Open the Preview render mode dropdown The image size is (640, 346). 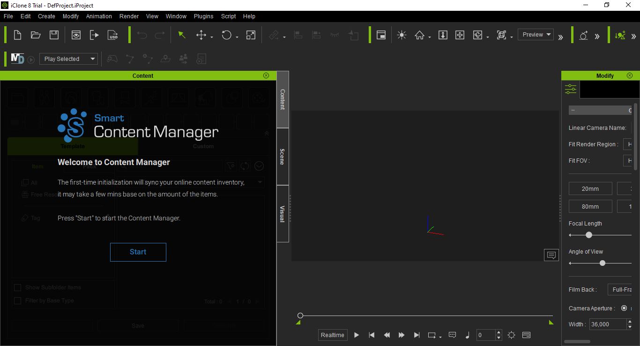[x=536, y=34]
